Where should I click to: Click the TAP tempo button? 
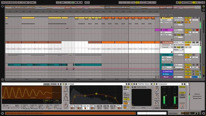pyautogui.click(x=3, y=2)
